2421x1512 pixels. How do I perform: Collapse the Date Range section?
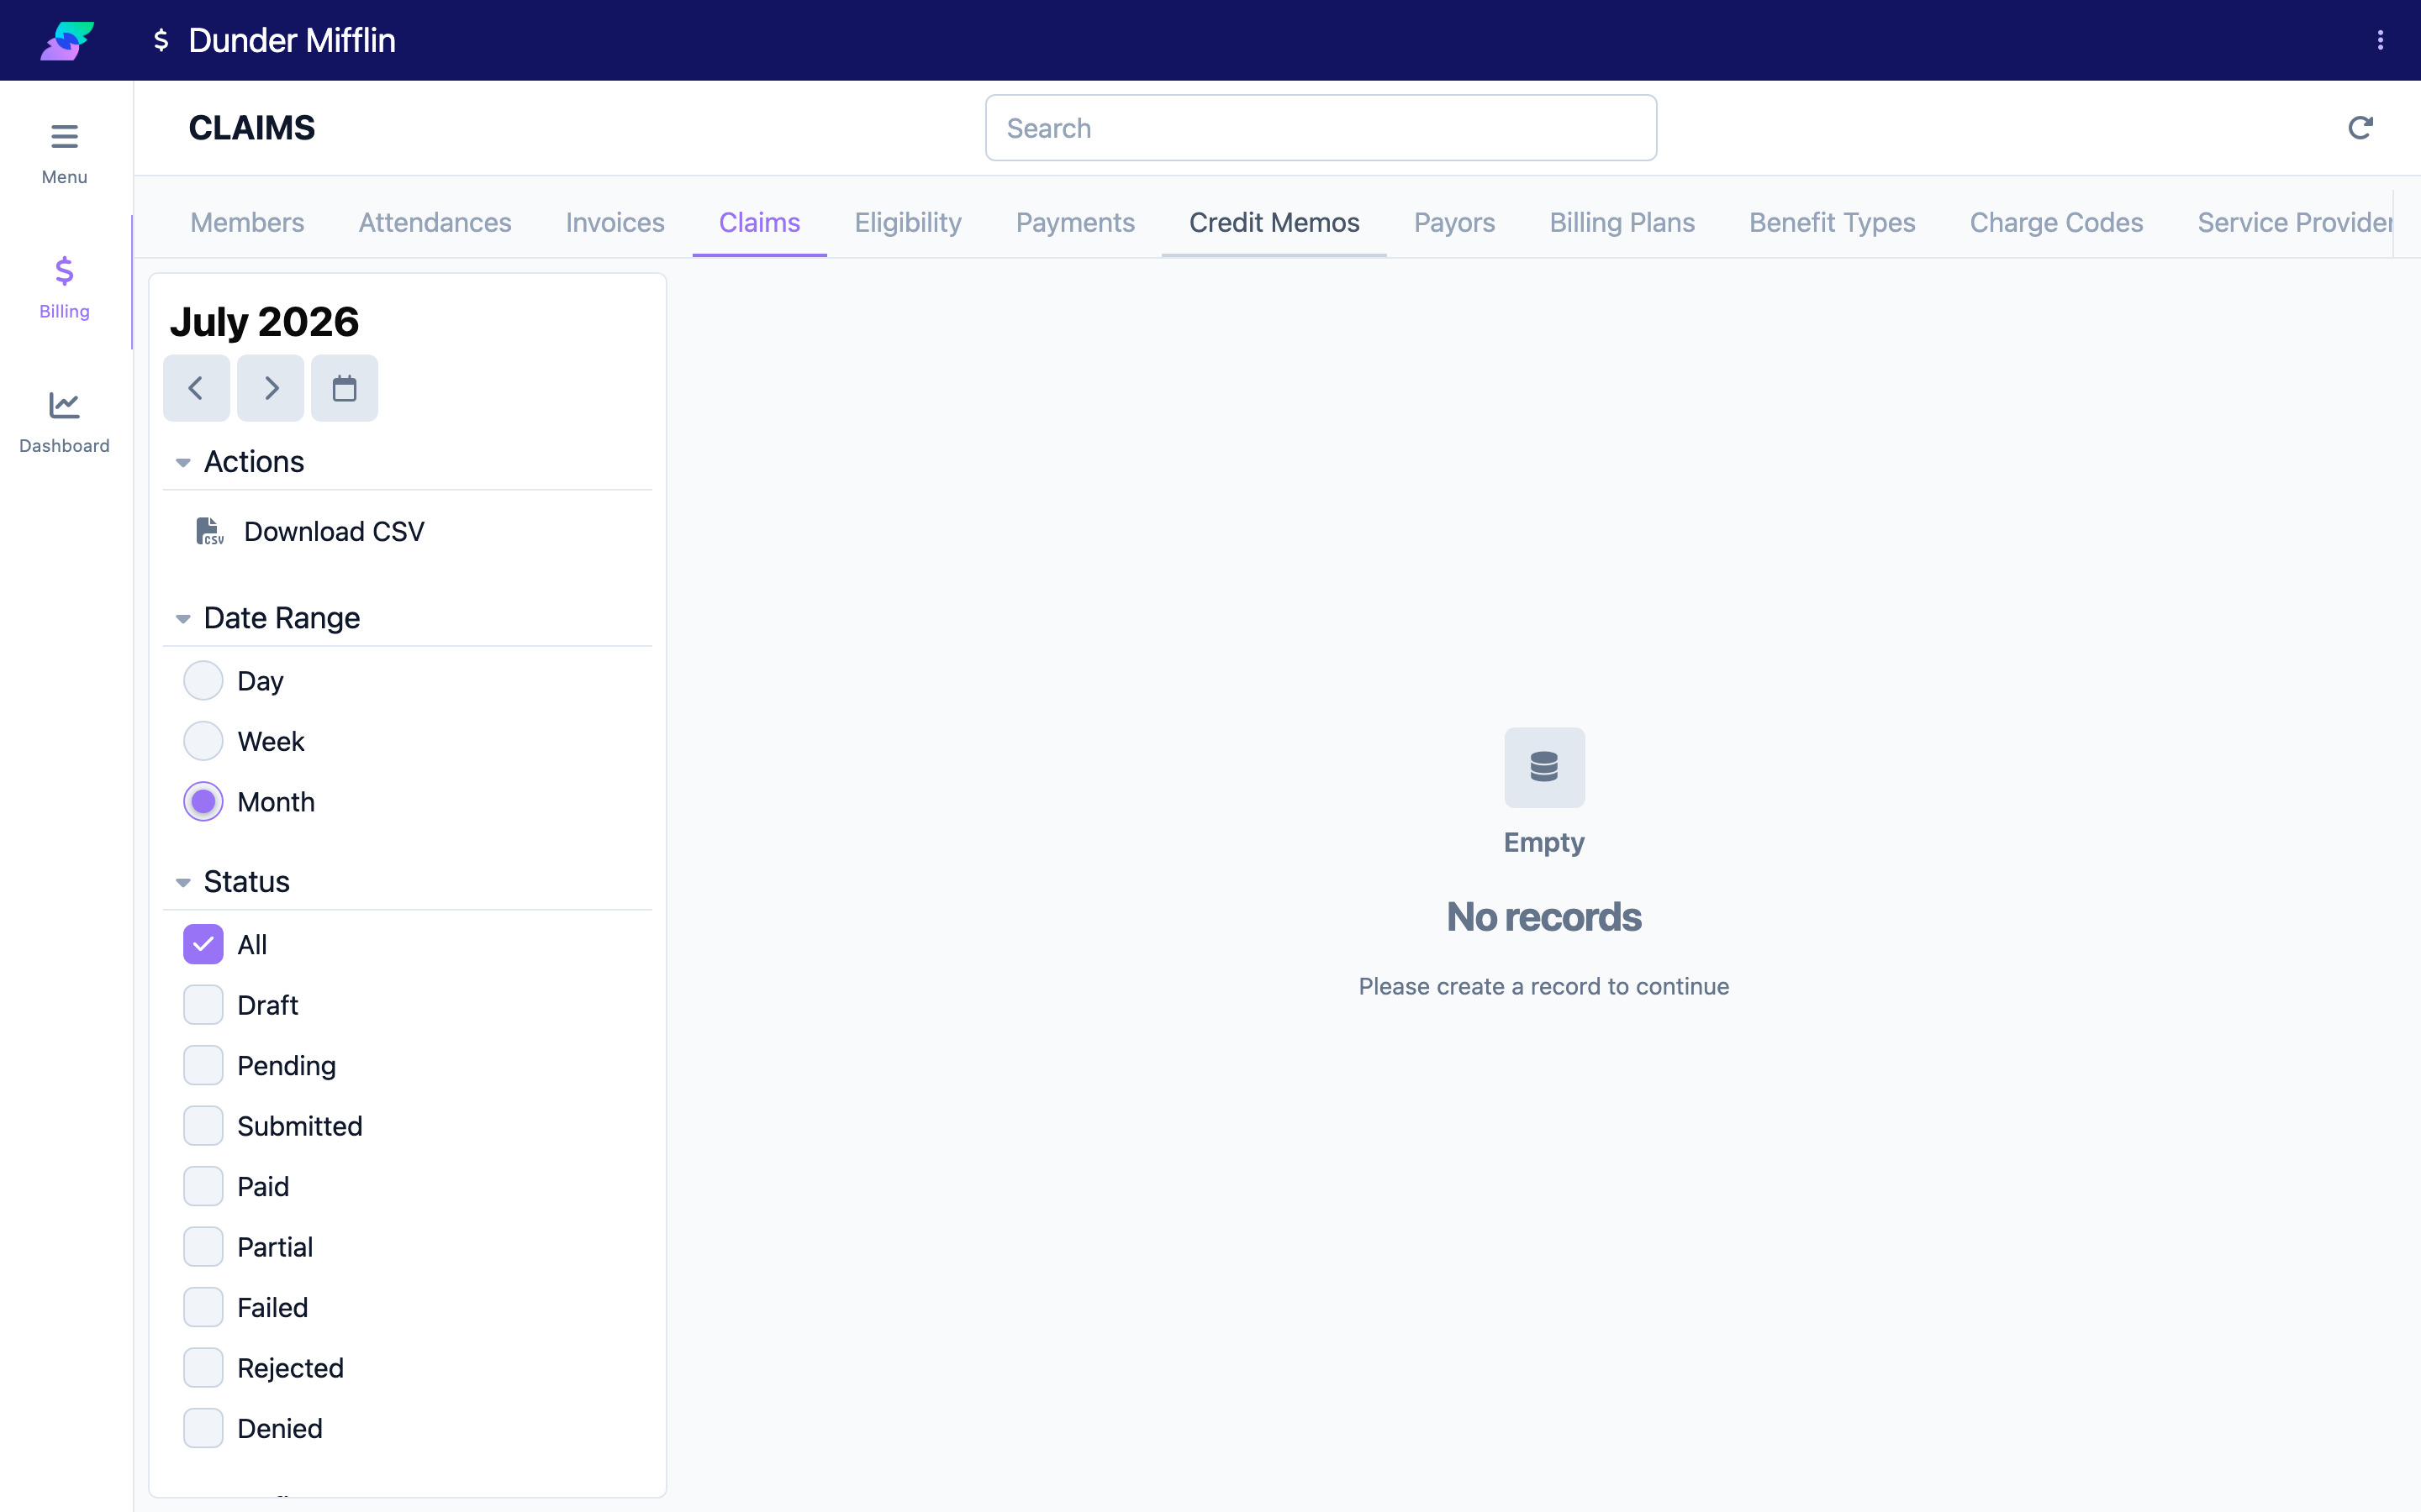[183, 619]
